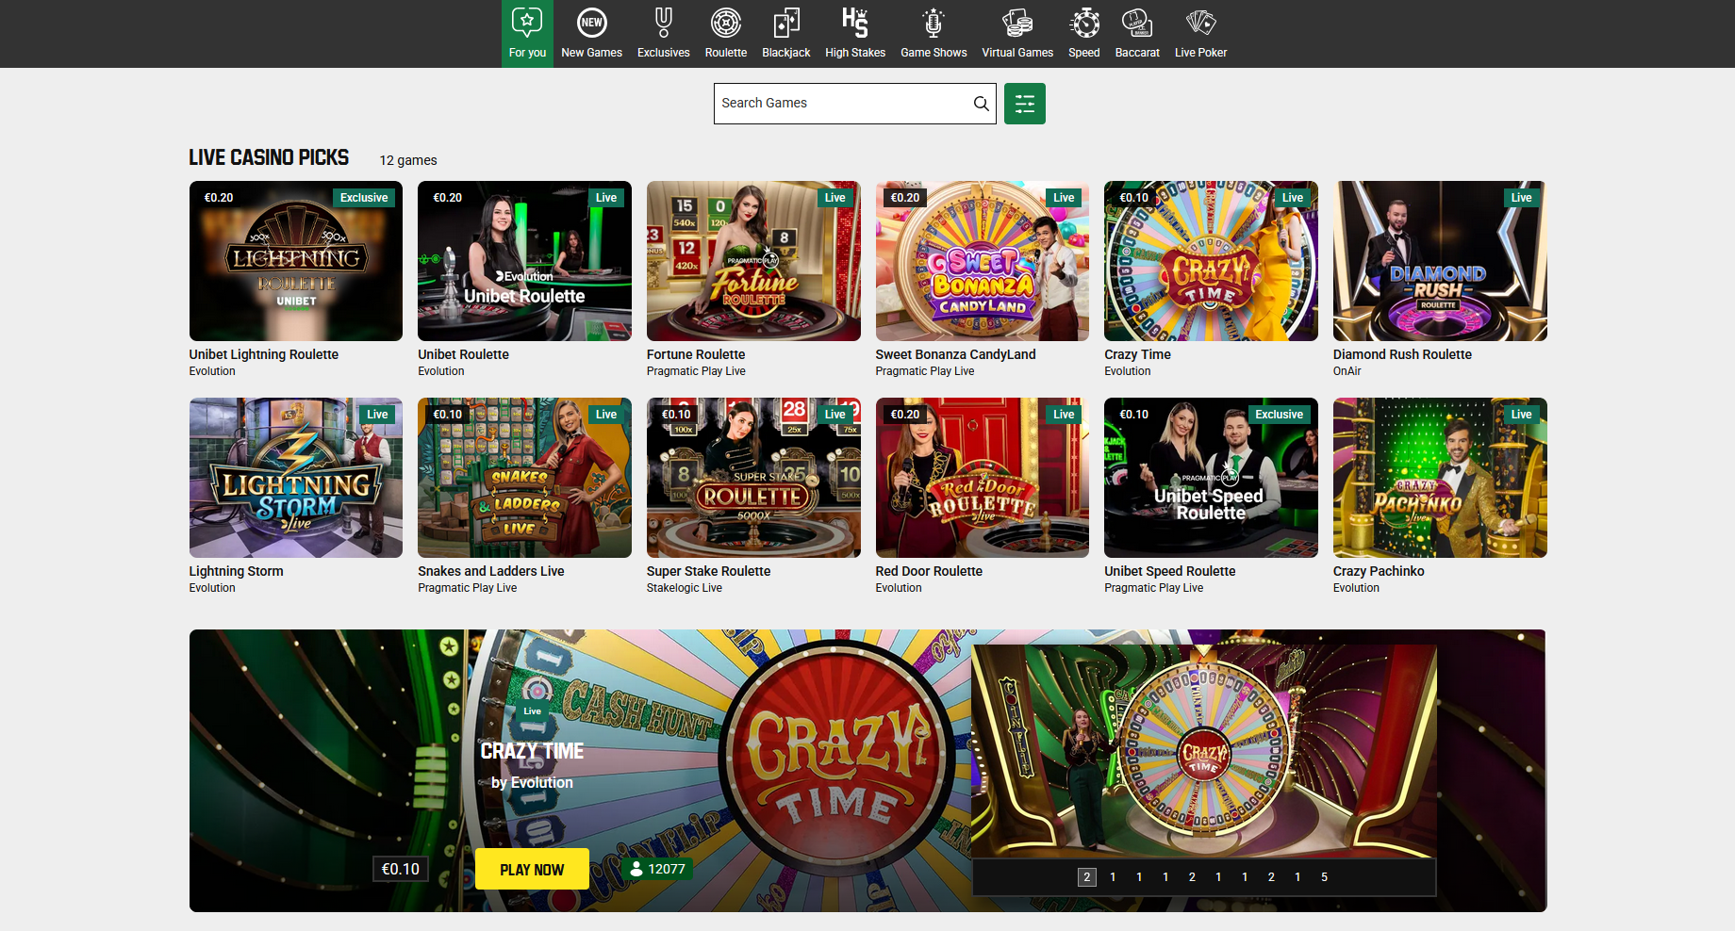Click the Exclusive badge on Unibet Lightning Roulette
Viewport: 1735px width, 931px height.
364,198
